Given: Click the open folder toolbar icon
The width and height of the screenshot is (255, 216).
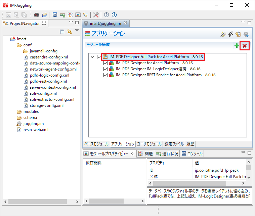Looking at the screenshot, I should [x=45, y=15].
